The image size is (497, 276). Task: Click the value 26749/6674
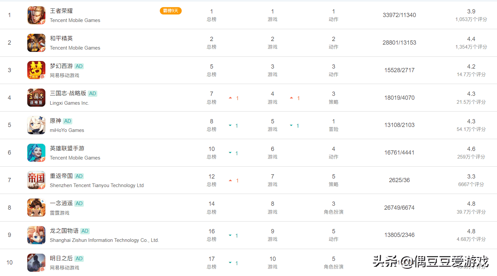[x=399, y=208]
